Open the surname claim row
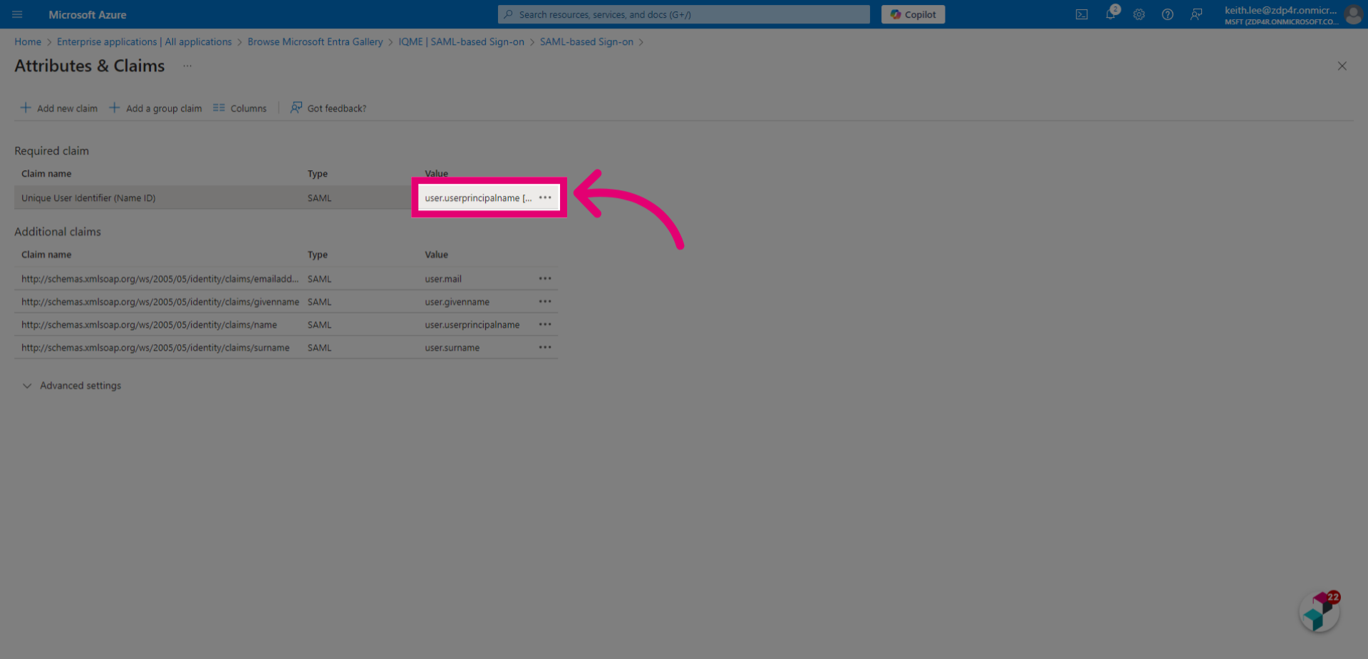Screen dimensions: 1368x659 click(286, 347)
